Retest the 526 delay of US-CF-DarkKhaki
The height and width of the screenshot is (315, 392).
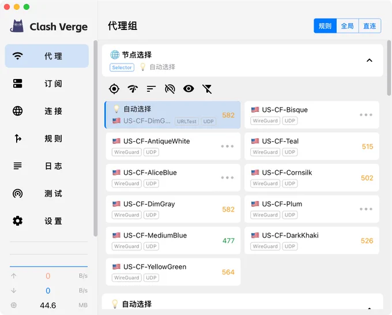pyautogui.click(x=367, y=241)
